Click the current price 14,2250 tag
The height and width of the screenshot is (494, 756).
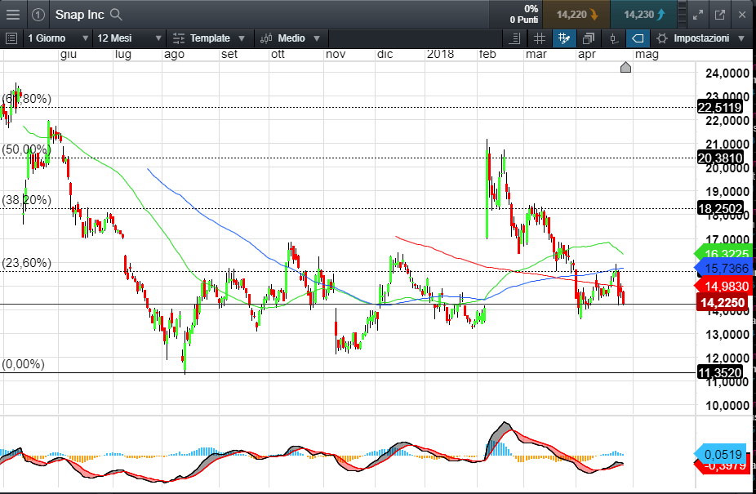click(723, 302)
